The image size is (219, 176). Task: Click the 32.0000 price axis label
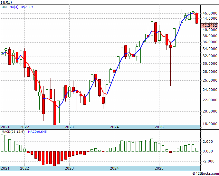[x=210, y=56]
